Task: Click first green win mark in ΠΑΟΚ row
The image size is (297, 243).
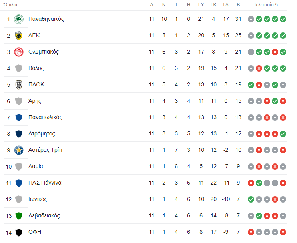Action: coord(251,85)
